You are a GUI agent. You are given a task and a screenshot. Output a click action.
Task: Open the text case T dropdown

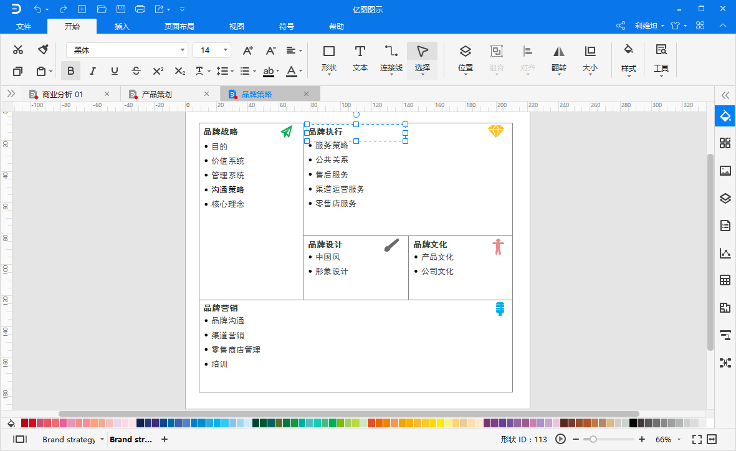tap(203, 71)
